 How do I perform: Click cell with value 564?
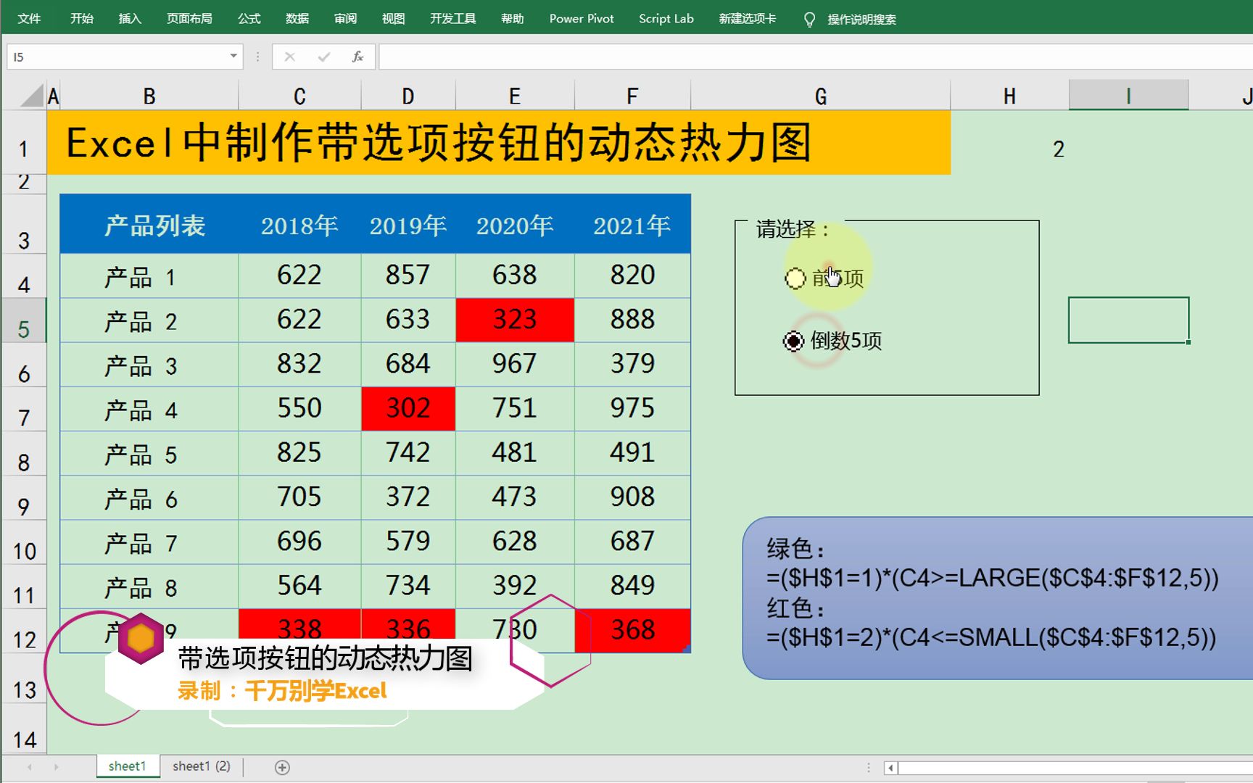pyautogui.click(x=299, y=586)
